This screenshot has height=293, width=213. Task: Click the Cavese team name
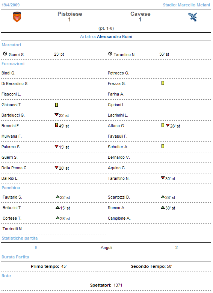coord(140,14)
